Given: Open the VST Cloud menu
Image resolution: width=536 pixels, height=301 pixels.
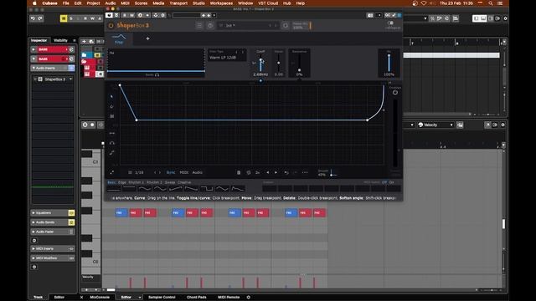Looking at the screenshot, I should click(x=268, y=3).
